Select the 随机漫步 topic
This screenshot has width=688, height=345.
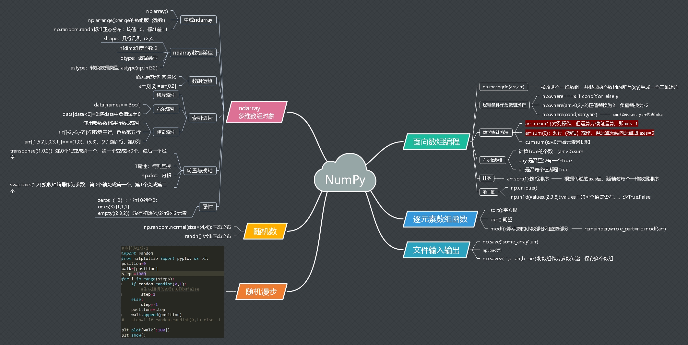coord(261,291)
